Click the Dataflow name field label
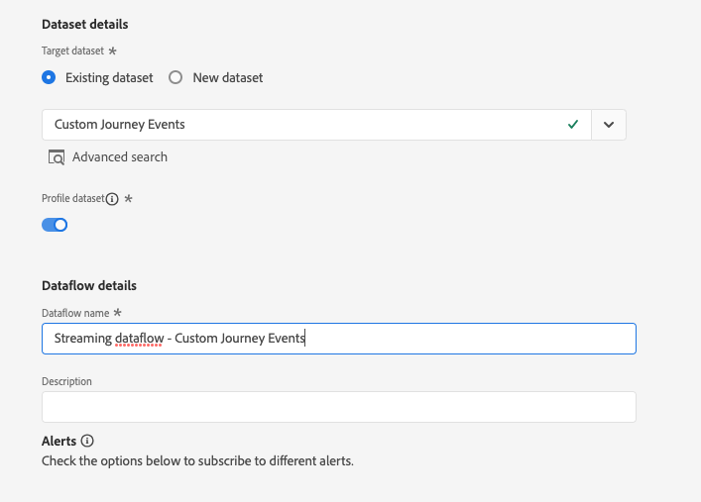Screen dimensions: 701x502 75,313
